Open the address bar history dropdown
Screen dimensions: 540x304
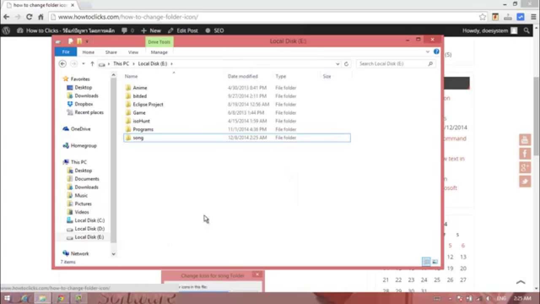pos(337,64)
